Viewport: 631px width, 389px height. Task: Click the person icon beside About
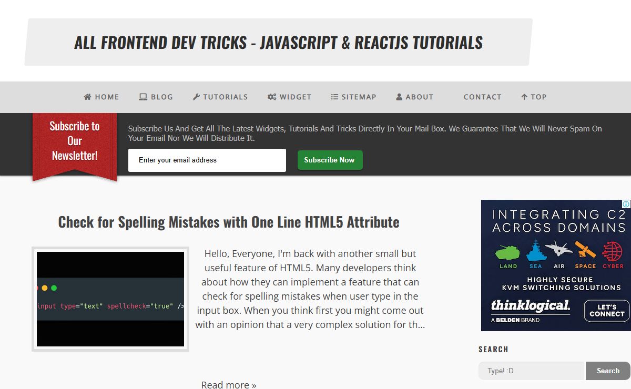[x=399, y=97]
